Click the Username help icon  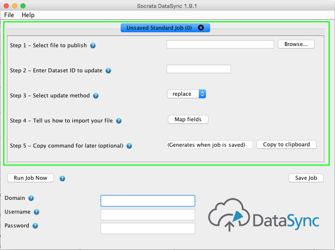36,212
